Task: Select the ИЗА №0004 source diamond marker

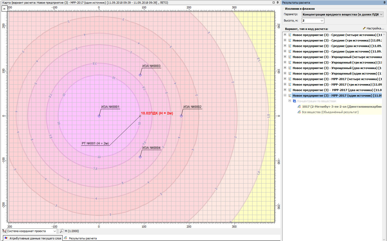Action: point(140,157)
